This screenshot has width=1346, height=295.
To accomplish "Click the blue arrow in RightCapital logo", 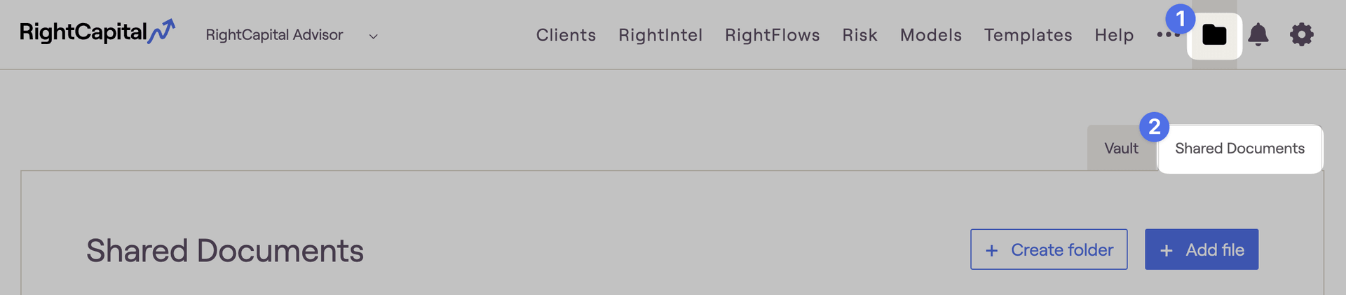I will click(x=161, y=32).
